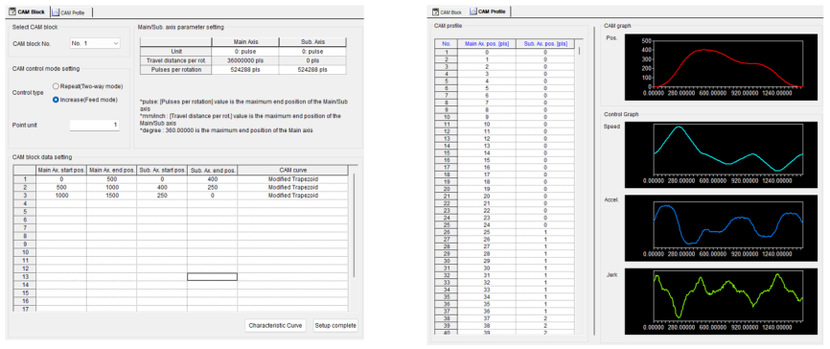Click the Point unit input field
The width and height of the screenshot is (830, 349).
point(95,125)
